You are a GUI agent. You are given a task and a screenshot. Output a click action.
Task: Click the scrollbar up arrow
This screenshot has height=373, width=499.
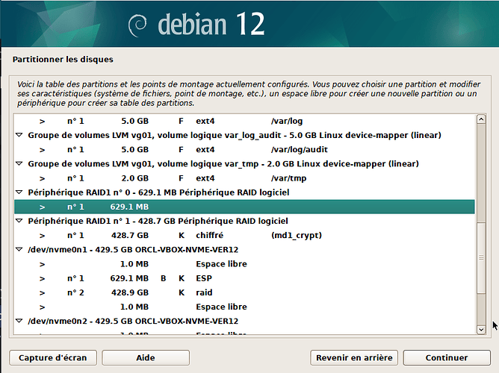(481, 119)
